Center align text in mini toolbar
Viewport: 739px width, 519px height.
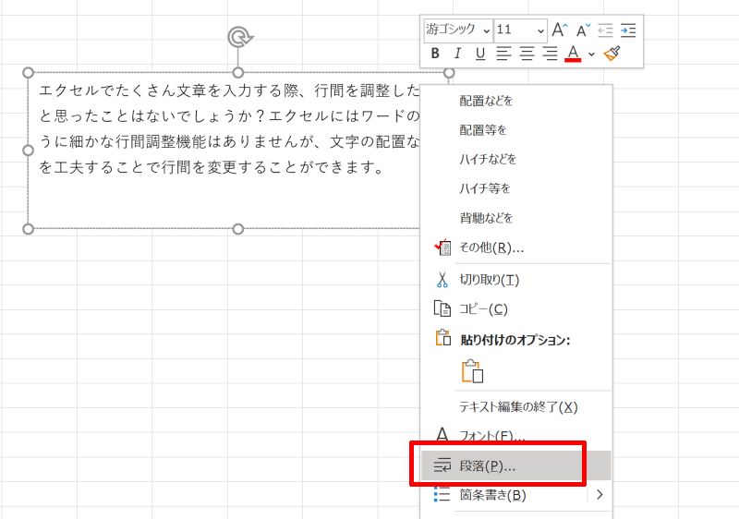[x=527, y=54]
